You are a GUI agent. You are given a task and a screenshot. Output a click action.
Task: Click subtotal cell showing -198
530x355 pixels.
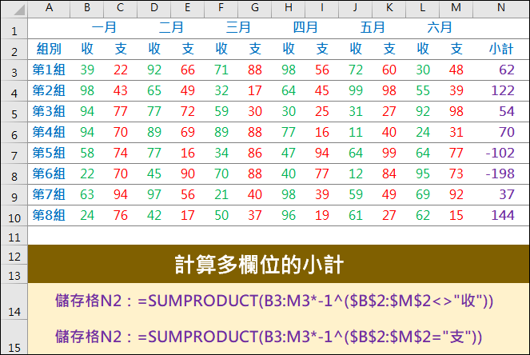click(501, 174)
